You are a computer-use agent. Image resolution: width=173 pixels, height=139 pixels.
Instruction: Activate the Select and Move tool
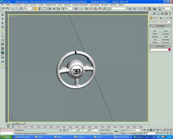54,9
